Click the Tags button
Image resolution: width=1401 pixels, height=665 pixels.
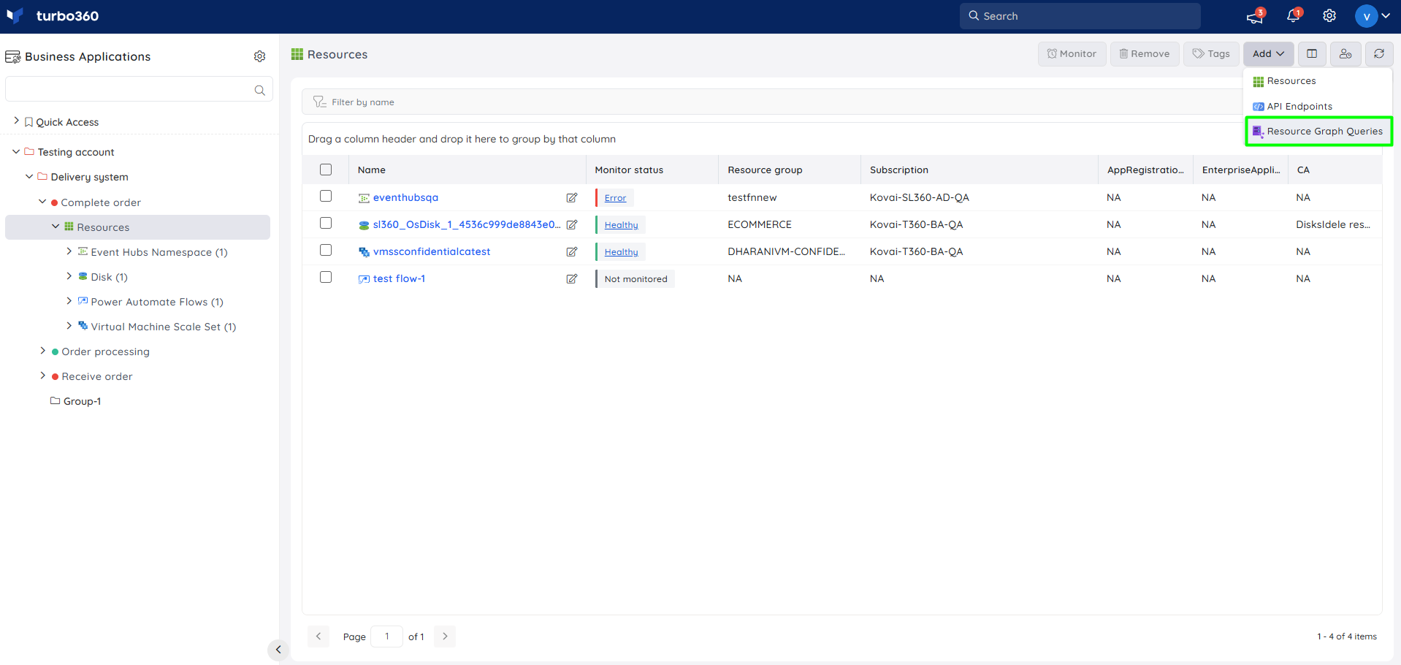1211,53
